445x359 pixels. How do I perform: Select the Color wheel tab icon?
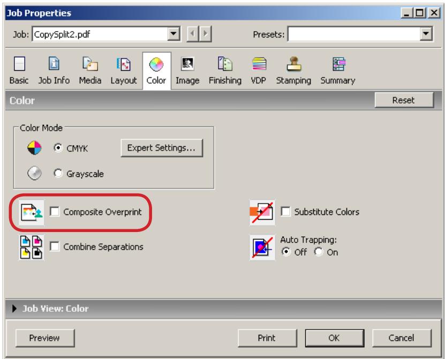(156, 64)
